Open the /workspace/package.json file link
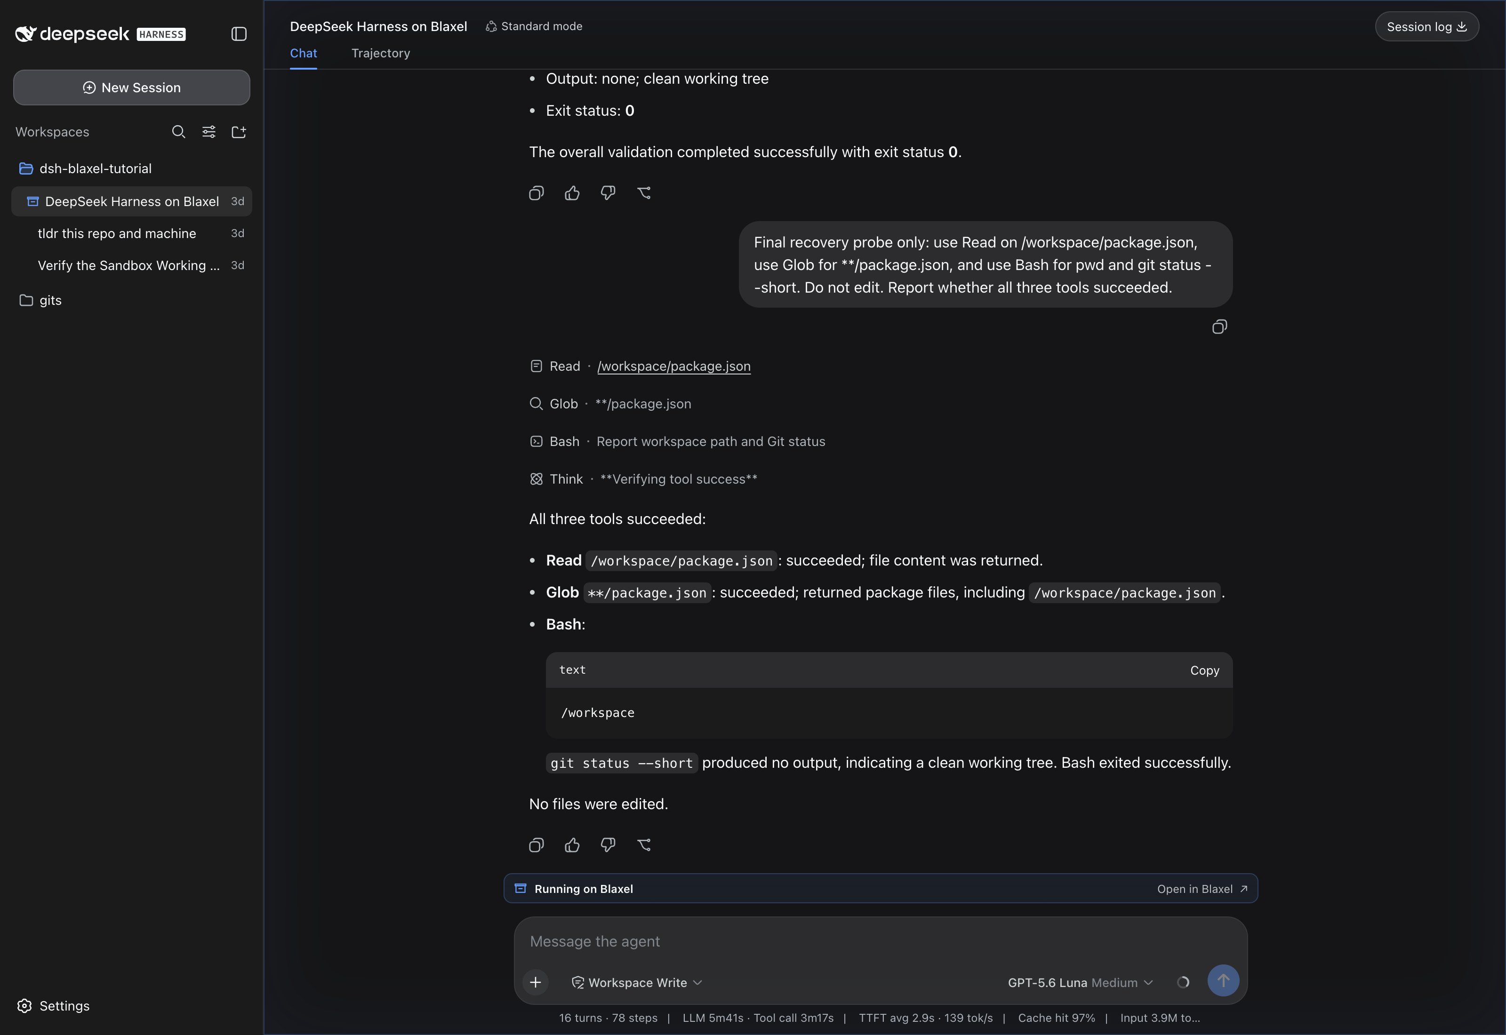The width and height of the screenshot is (1506, 1035). point(674,366)
